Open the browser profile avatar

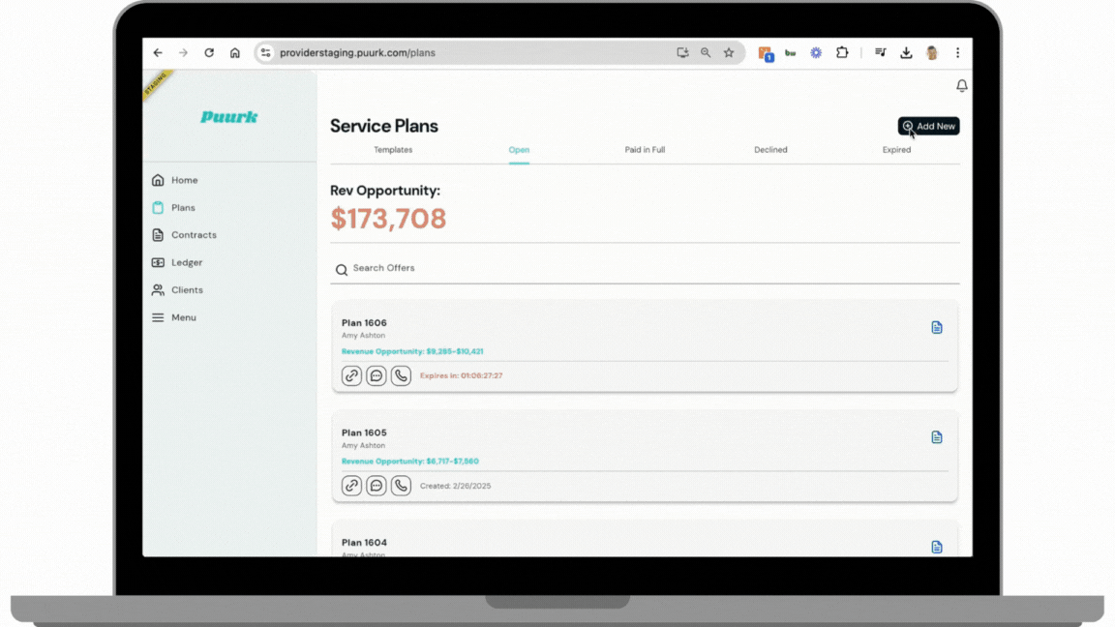pos(931,52)
